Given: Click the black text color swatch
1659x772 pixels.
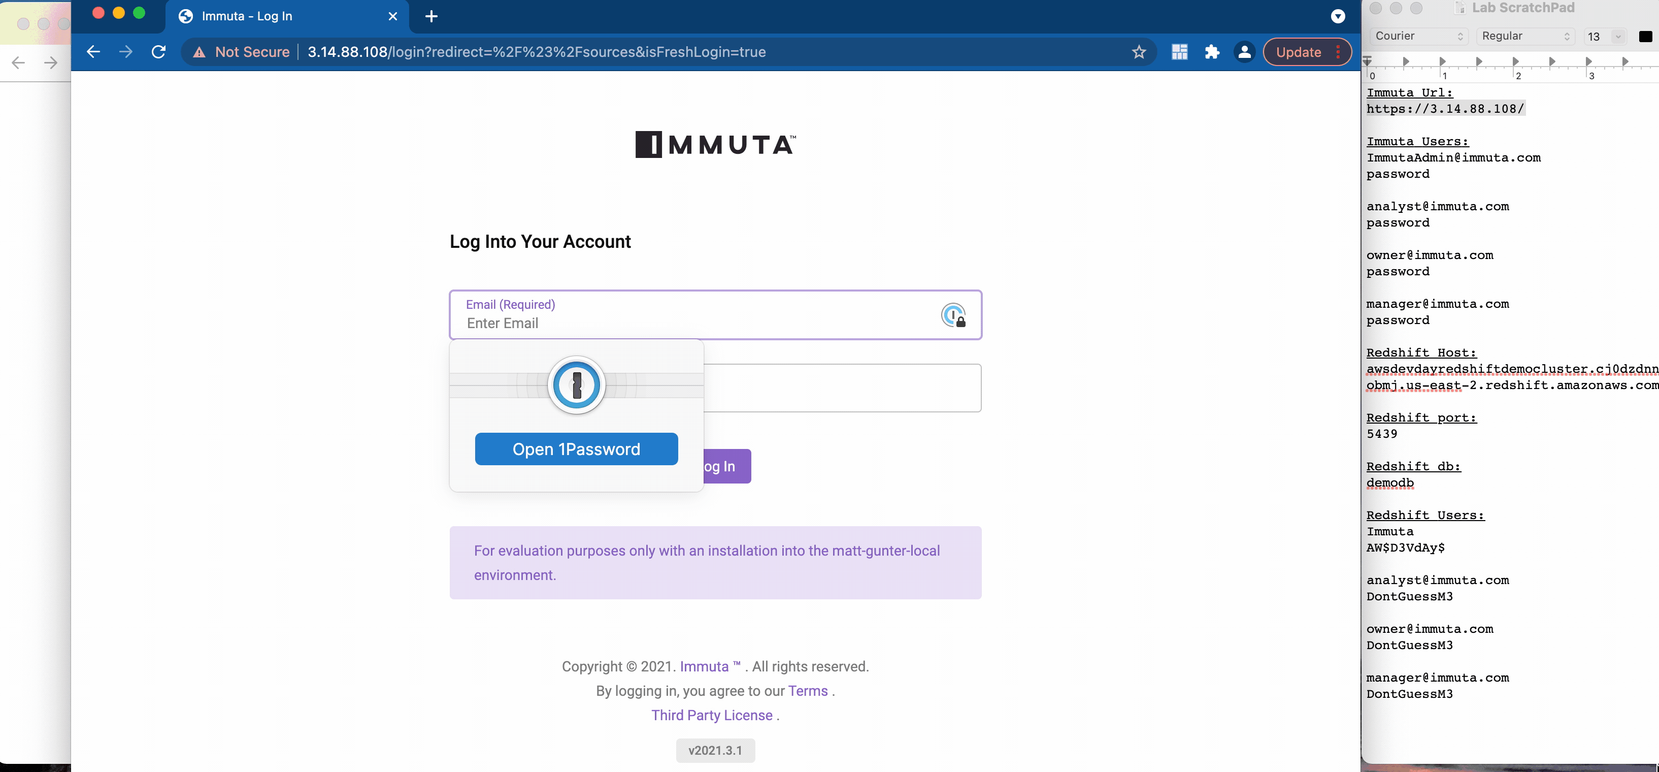Looking at the screenshot, I should (1645, 37).
